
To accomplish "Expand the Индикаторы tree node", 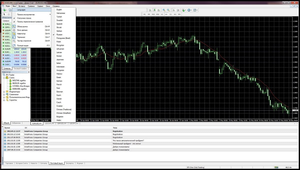I will coord(4,92).
